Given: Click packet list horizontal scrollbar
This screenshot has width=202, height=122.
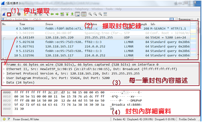Looking at the screenshot, I should pyautogui.click(x=69, y=59).
